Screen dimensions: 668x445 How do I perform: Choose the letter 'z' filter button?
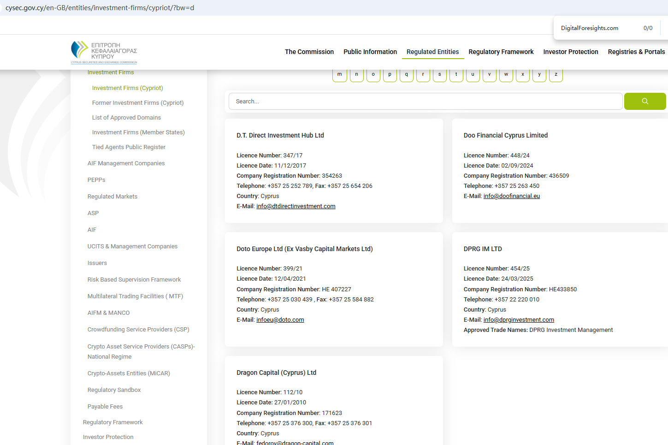[556, 74]
